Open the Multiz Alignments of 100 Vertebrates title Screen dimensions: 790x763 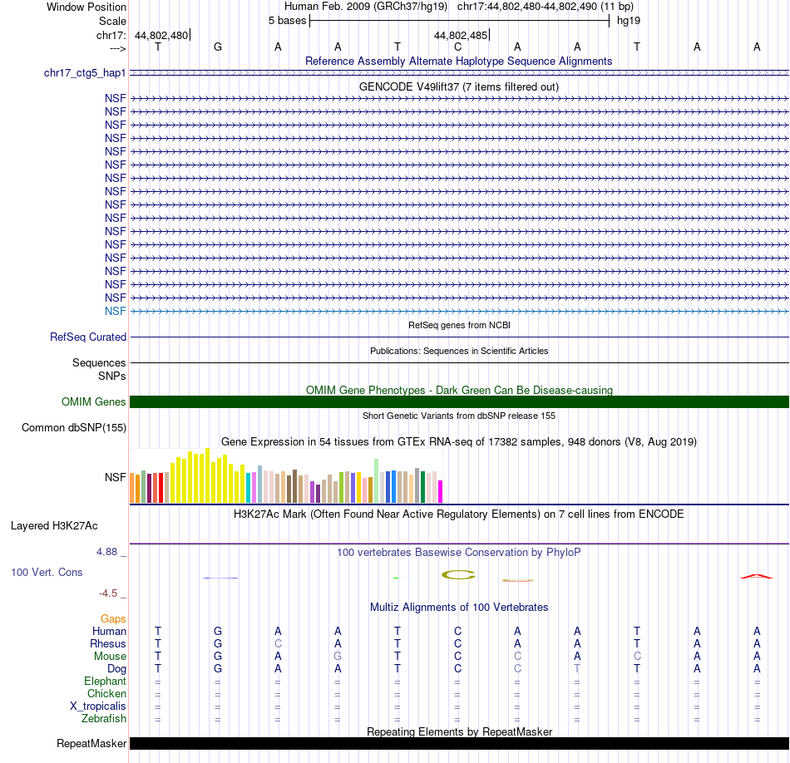tap(459, 608)
